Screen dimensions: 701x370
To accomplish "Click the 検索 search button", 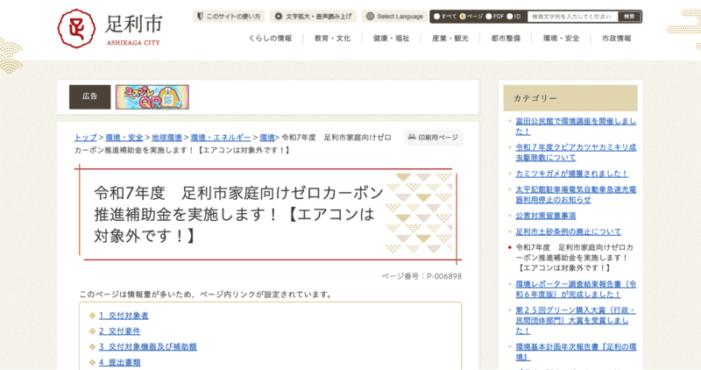I will (629, 17).
